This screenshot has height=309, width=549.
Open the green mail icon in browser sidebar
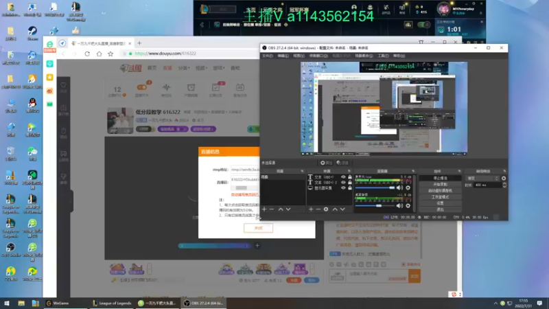(x=49, y=104)
